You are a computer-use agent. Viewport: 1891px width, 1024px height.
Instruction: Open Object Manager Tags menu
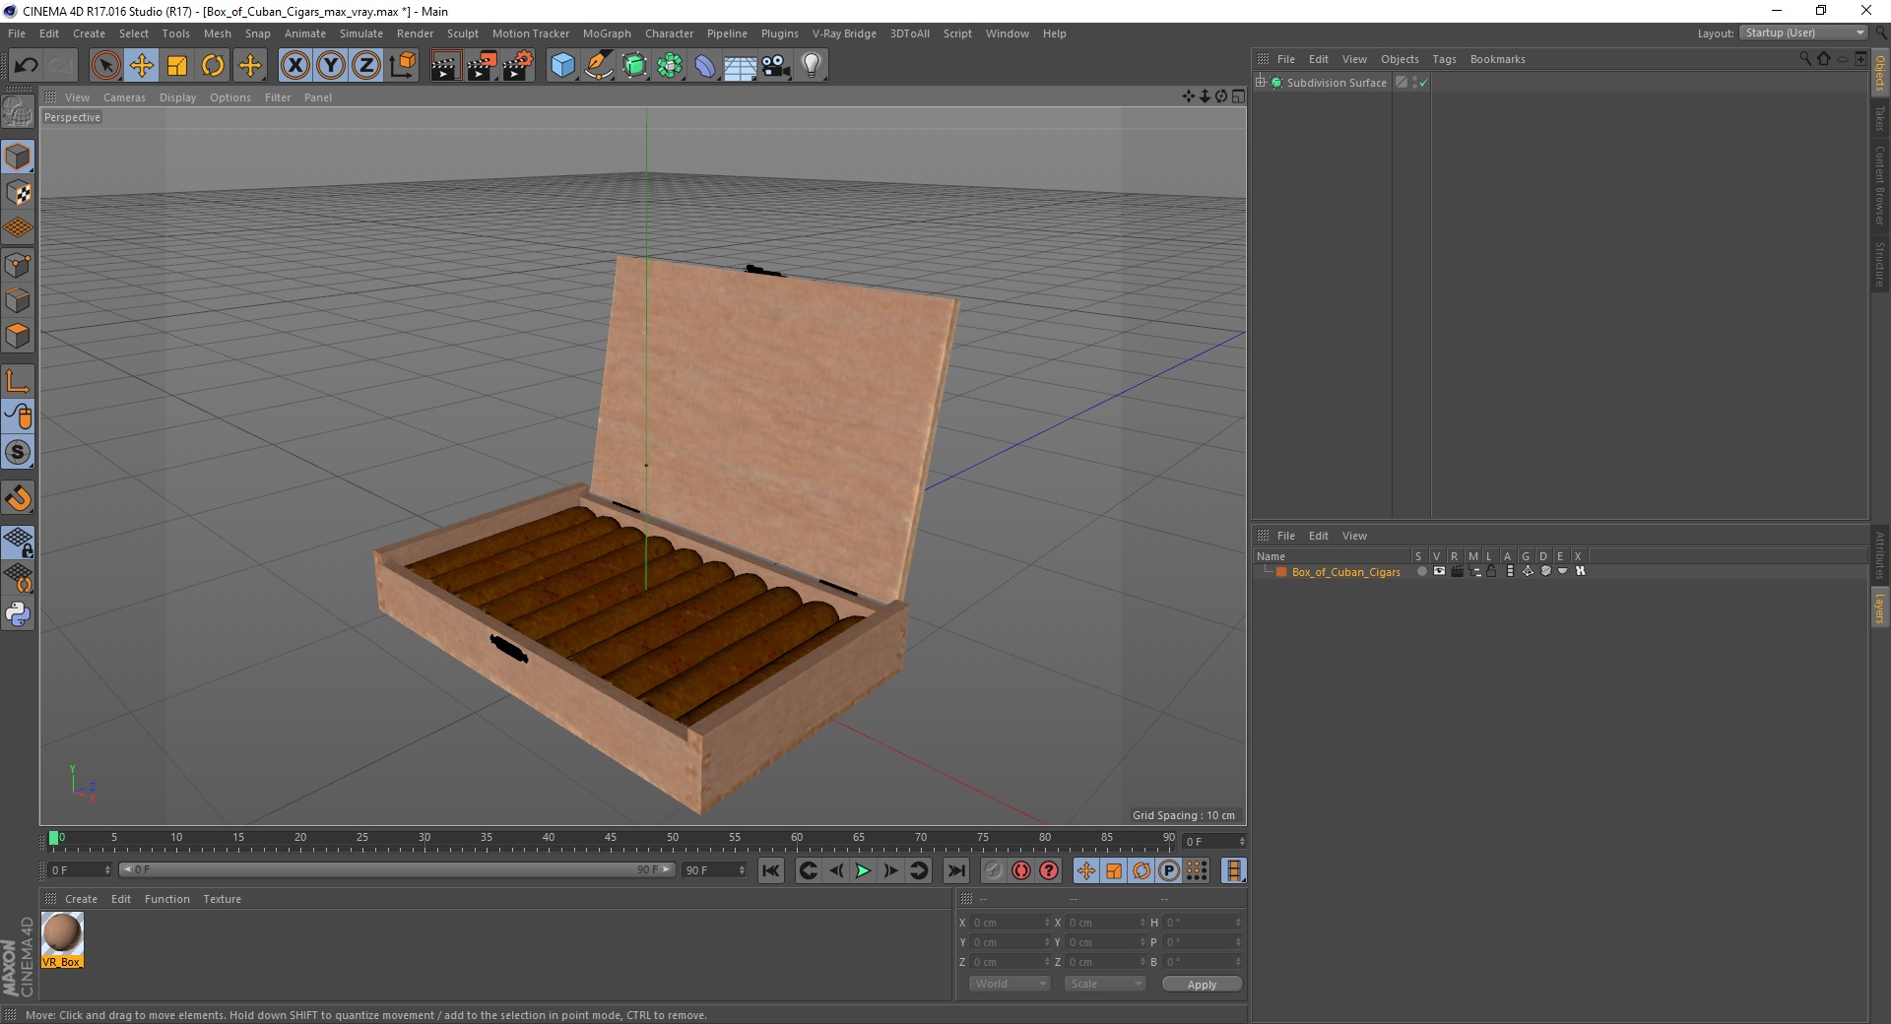[1444, 59]
